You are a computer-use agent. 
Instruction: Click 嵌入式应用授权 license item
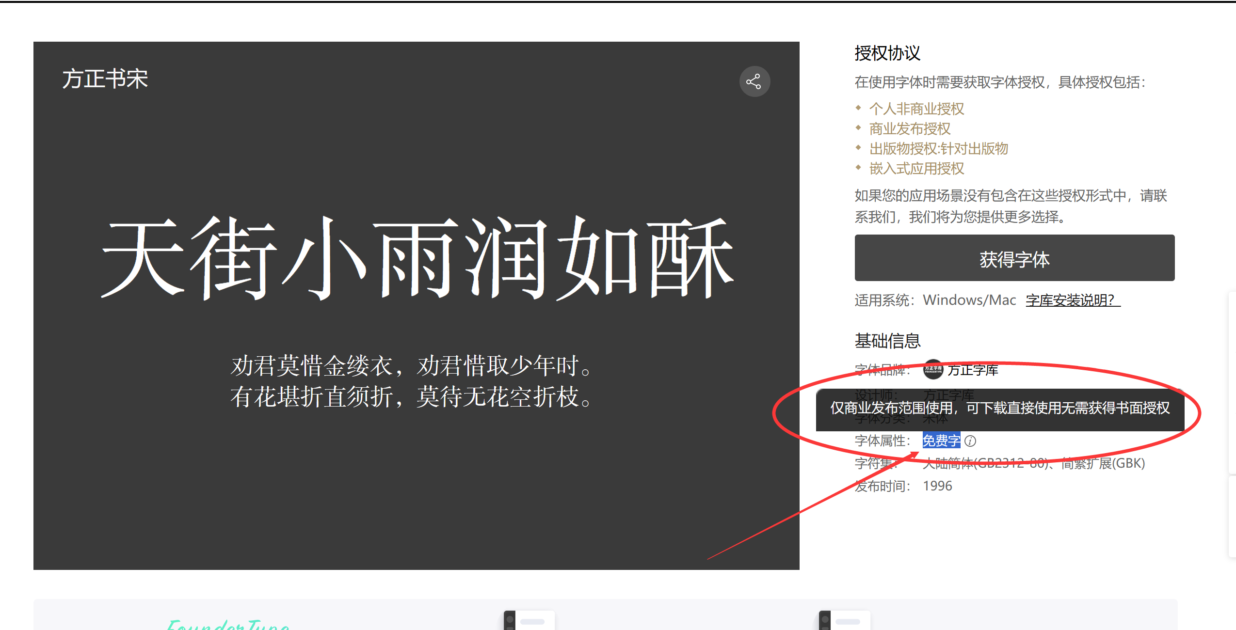tap(916, 168)
